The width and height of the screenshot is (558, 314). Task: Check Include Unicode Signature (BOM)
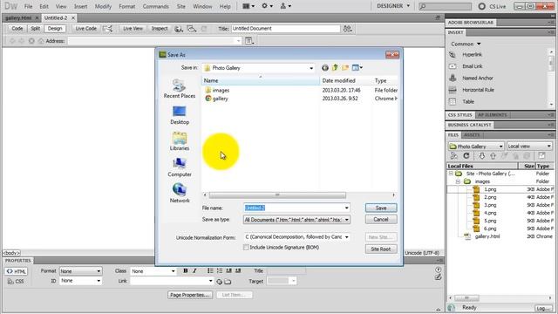(246, 247)
